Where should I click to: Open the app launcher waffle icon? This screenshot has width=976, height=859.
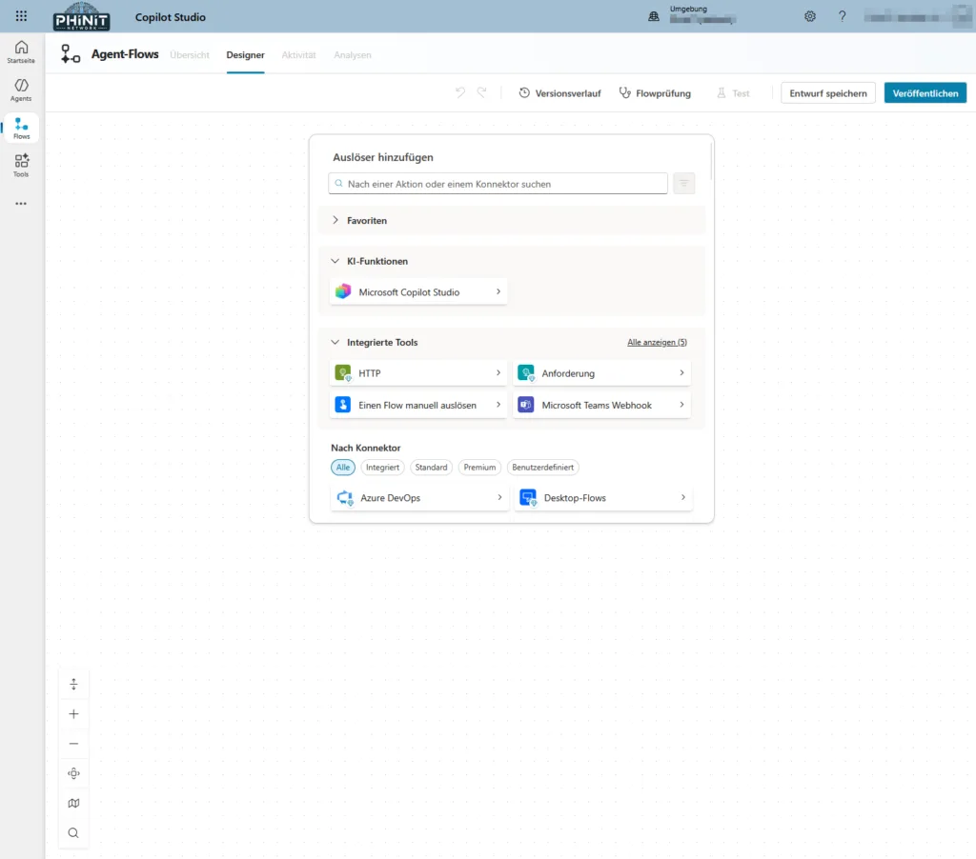click(21, 16)
